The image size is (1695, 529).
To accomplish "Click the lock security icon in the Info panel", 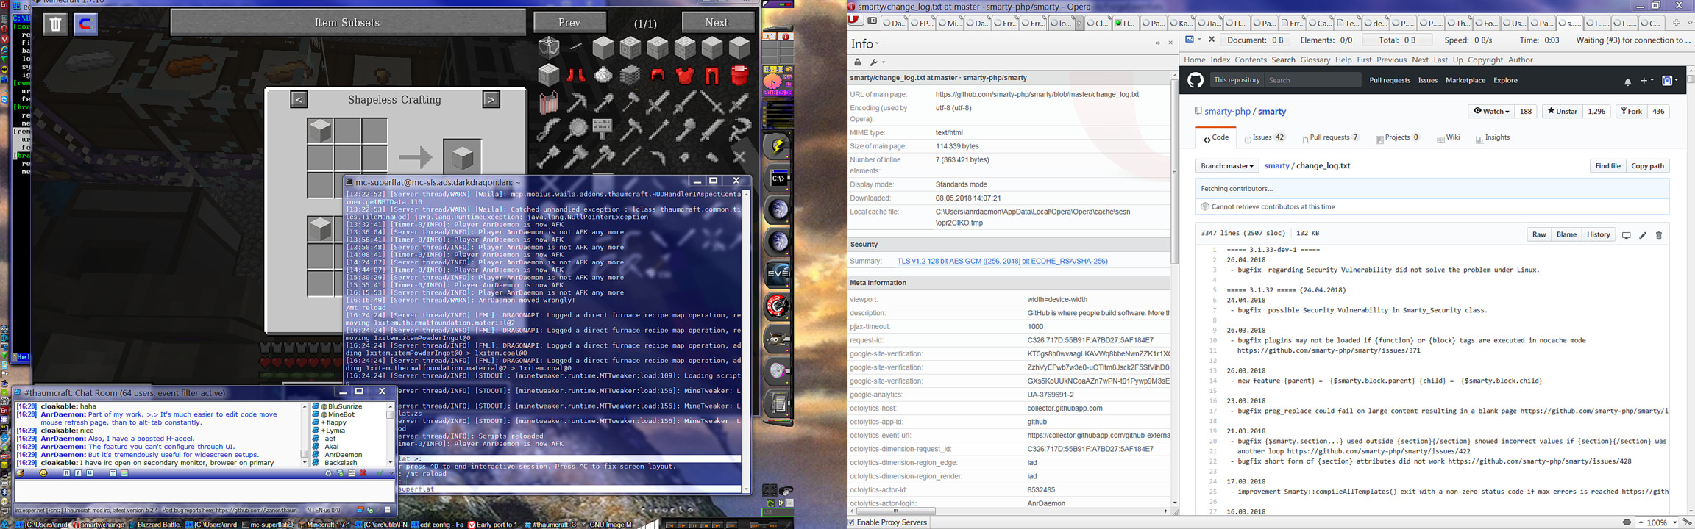I will pos(857,62).
